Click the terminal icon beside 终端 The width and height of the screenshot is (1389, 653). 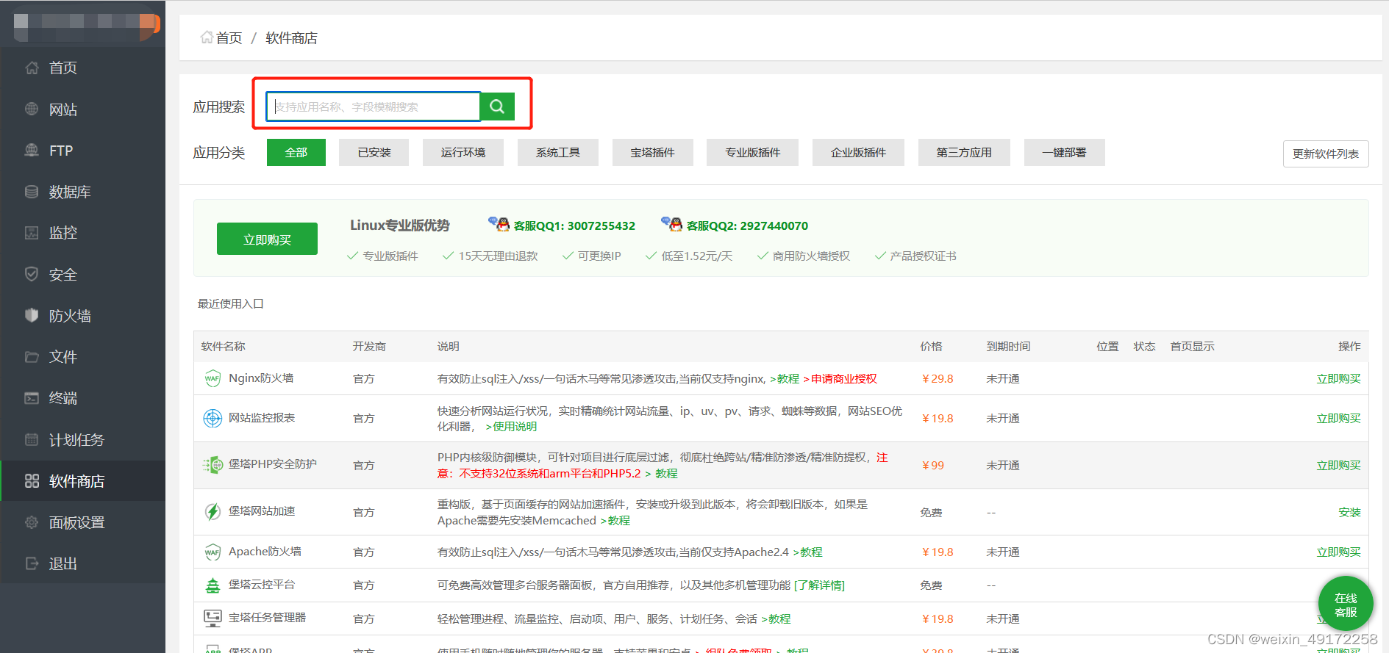[x=32, y=398]
